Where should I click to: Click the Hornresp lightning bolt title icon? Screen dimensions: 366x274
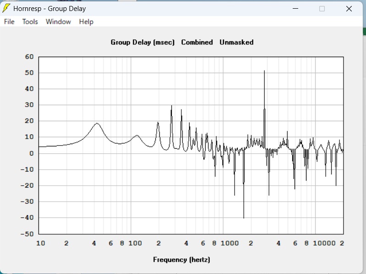click(6, 8)
